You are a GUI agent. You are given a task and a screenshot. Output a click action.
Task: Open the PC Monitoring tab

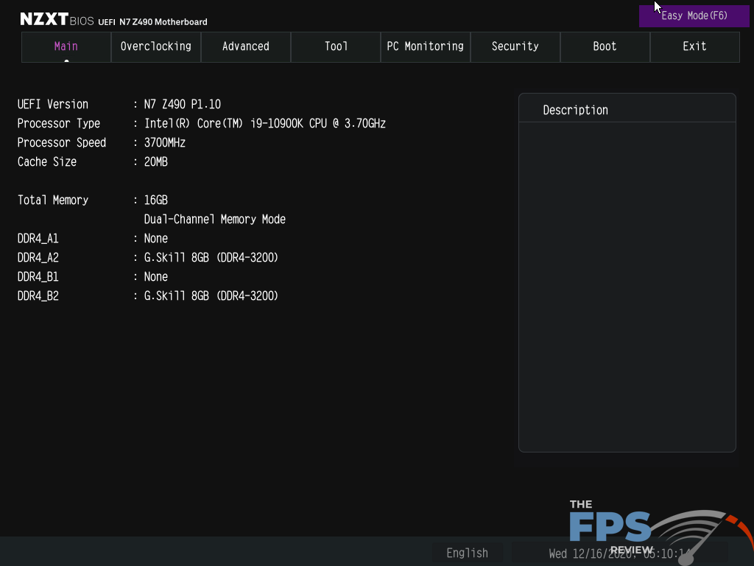(x=426, y=46)
